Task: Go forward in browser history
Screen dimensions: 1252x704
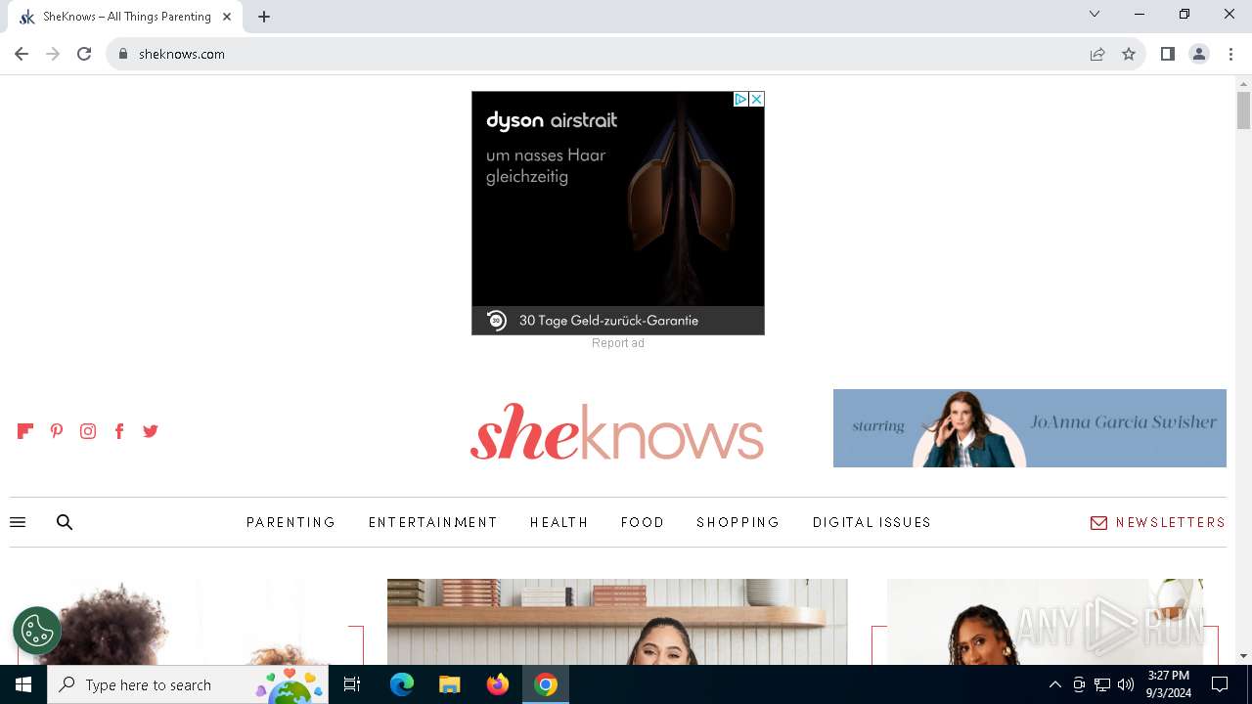Action: pos(53,54)
